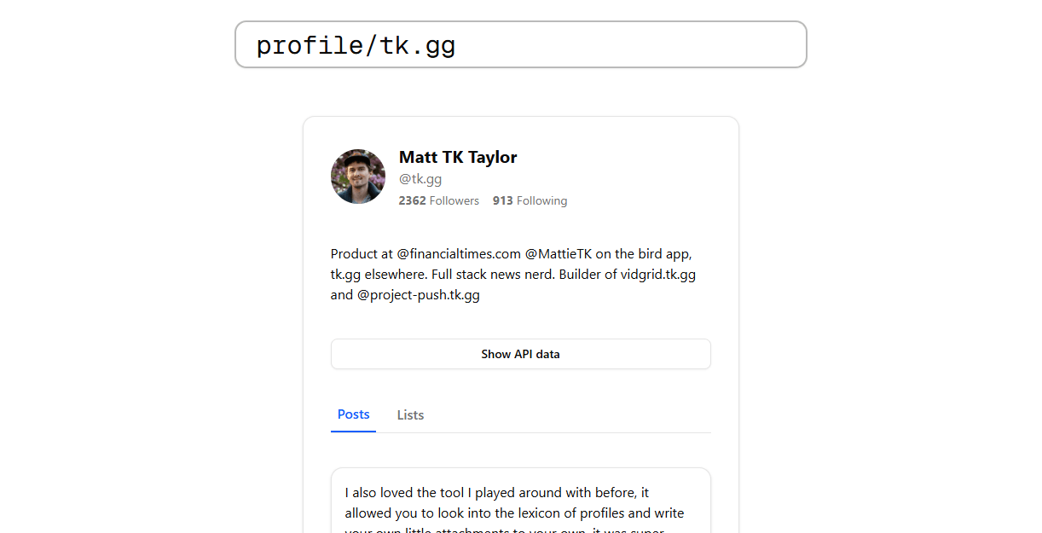Open the 2362 Followers count
This screenshot has height=533, width=1042.
pyautogui.click(x=439, y=200)
